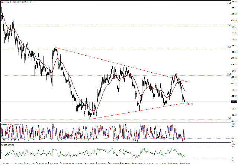Click the RSI(14) indicator label
This screenshot has height=165, width=238.
click(9, 145)
